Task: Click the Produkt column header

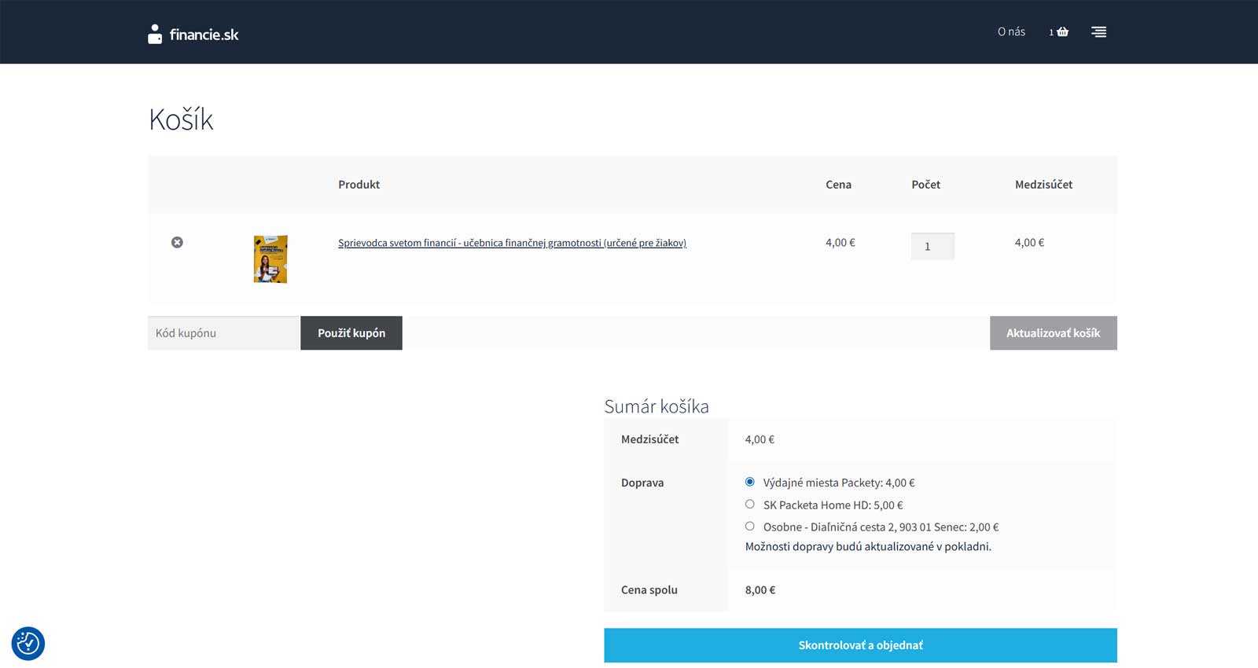Action: tap(359, 185)
